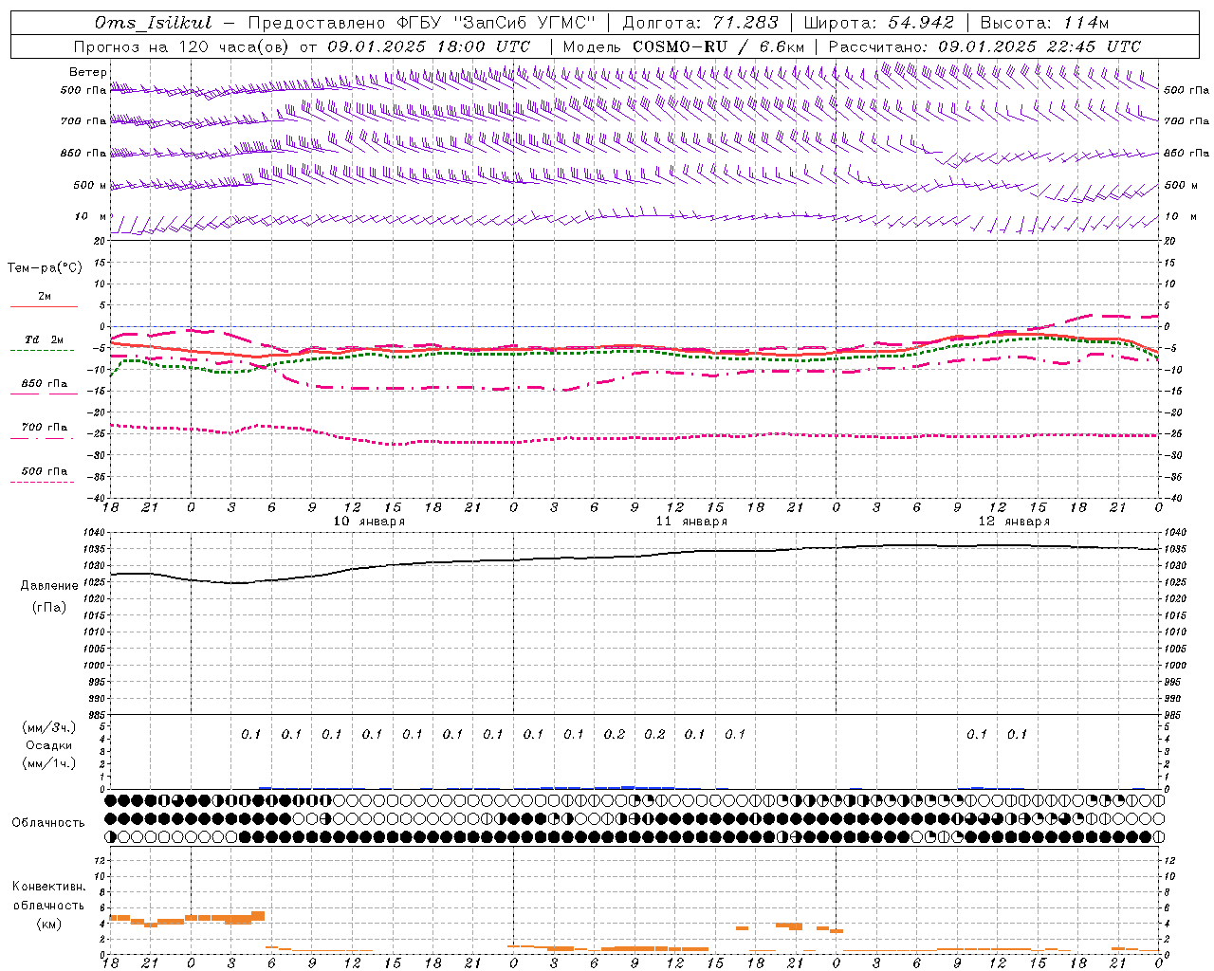Image resolution: width=1214 pixels, height=971 pixels.
Task: Click the Модель COSMO-RU / 6.6км text
Action: [683, 46]
